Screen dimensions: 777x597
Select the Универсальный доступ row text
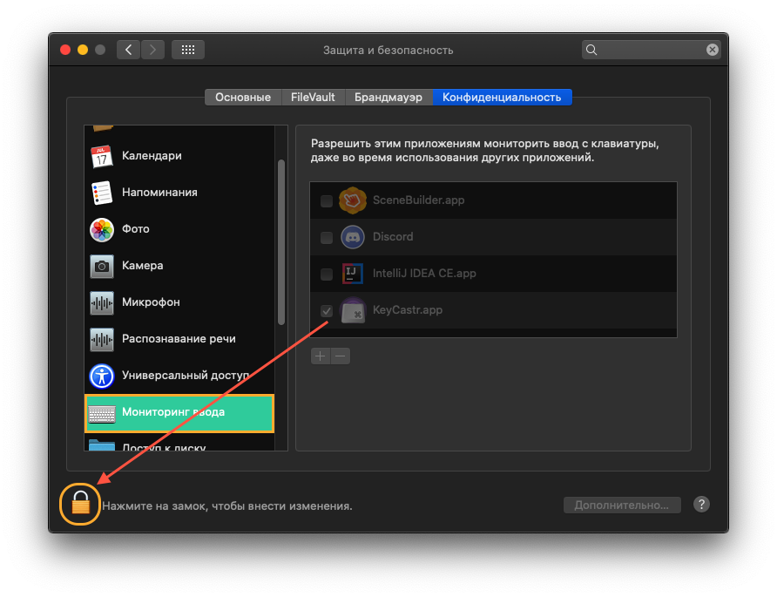(186, 376)
